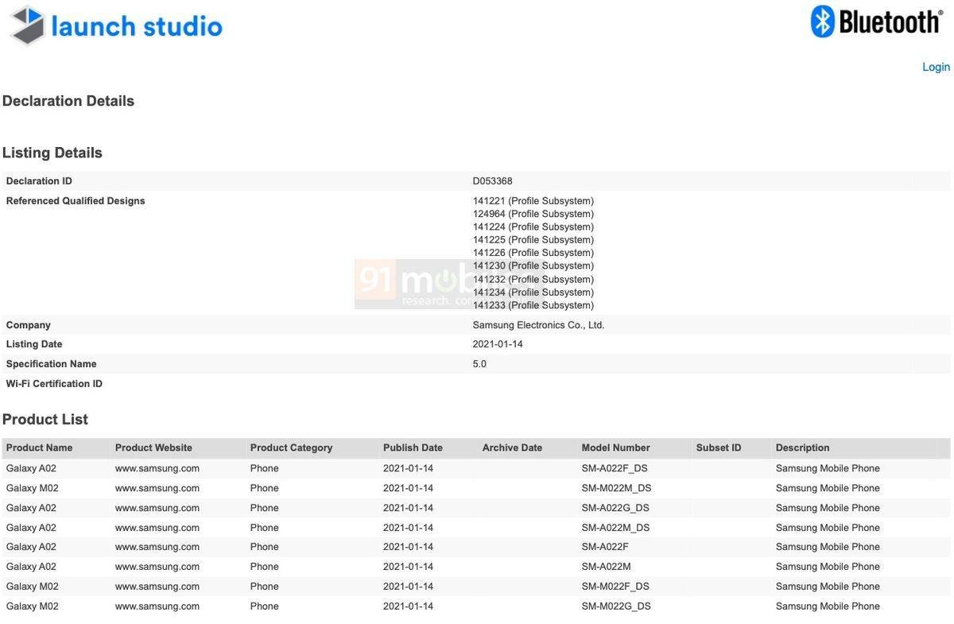The image size is (954, 624).
Task: Select model number SM-A022F_DS
Action: click(x=615, y=469)
